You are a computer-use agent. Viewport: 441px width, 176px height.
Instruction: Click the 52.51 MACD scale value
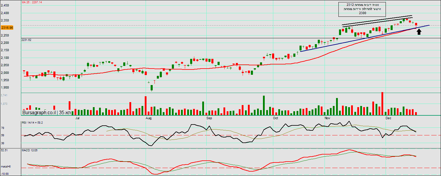[4, 150]
